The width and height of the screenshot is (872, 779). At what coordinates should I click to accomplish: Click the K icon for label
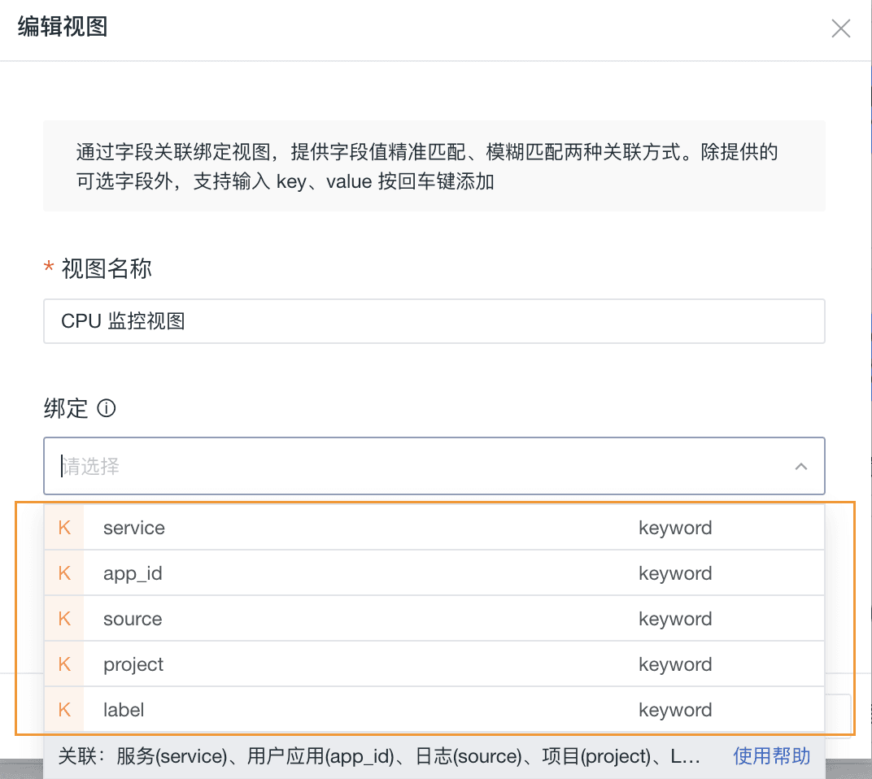click(65, 710)
